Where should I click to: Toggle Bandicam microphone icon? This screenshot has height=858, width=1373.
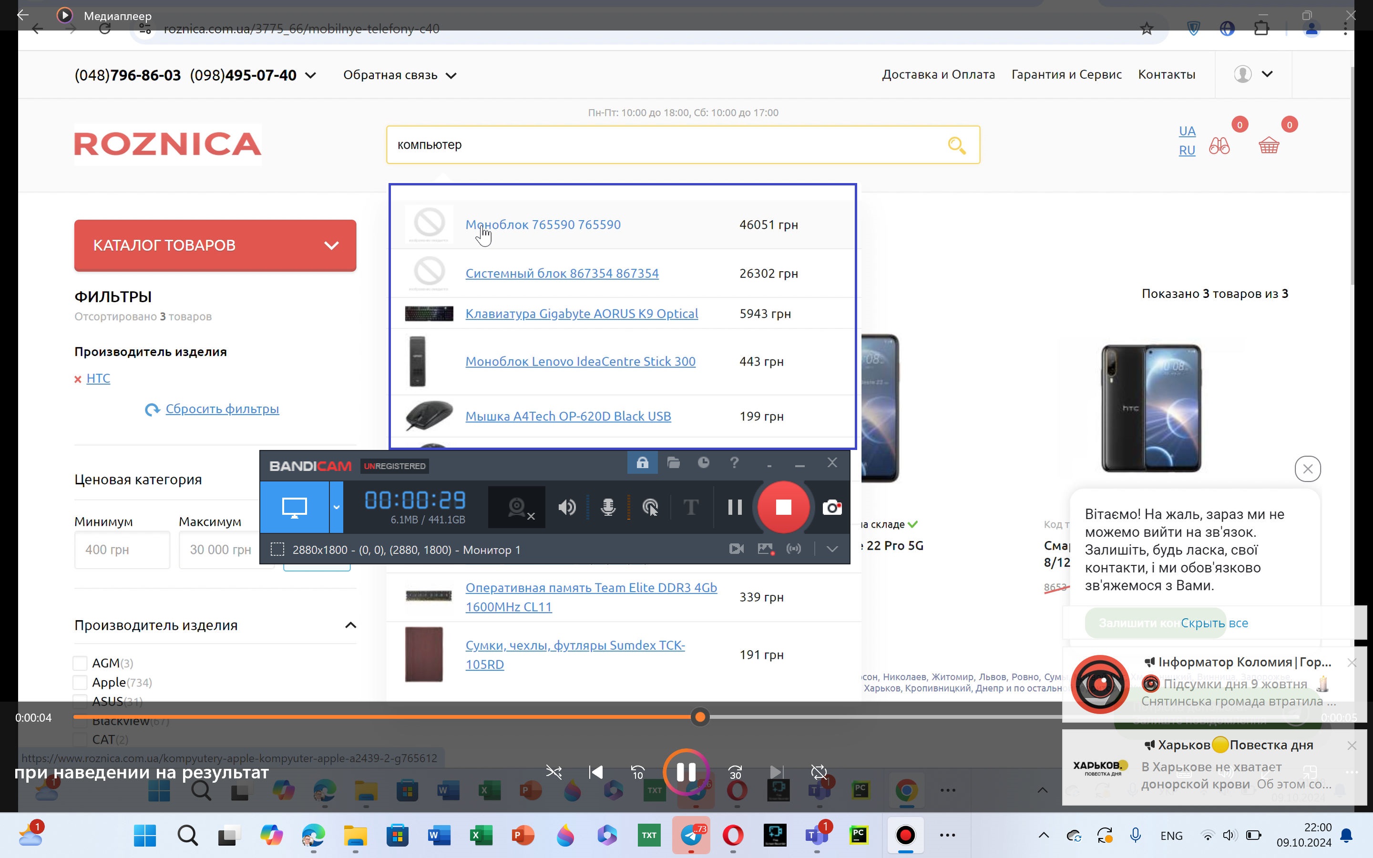click(608, 507)
